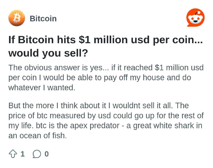Click the comment count number 0

click(47, 154)
